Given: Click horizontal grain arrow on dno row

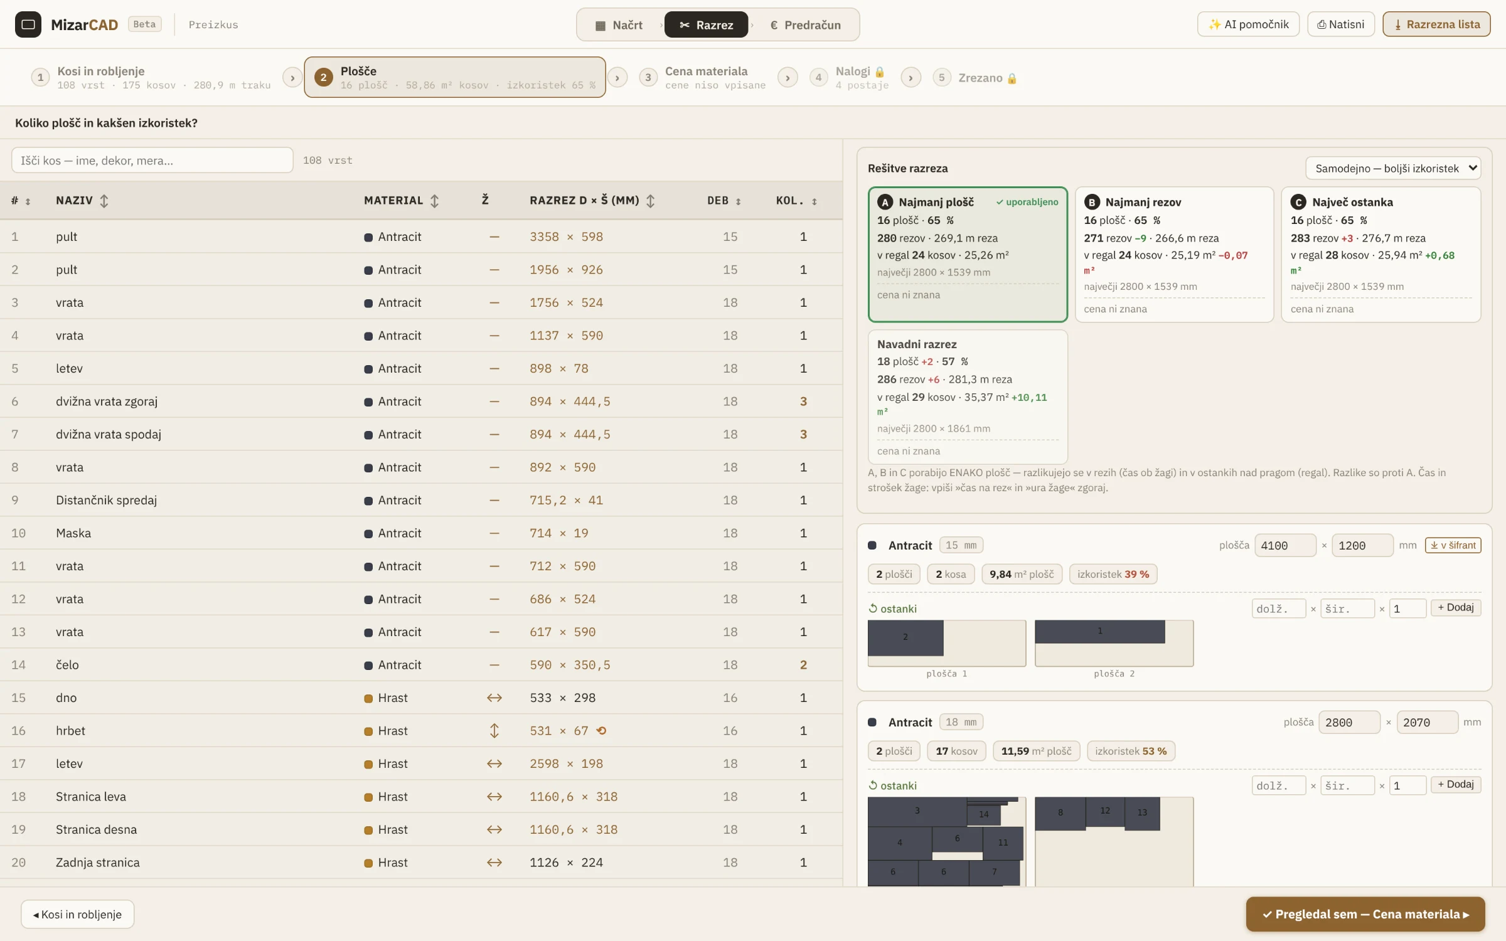Looking at the screenshot, I should pyautogui.click(x=494, y=698).
